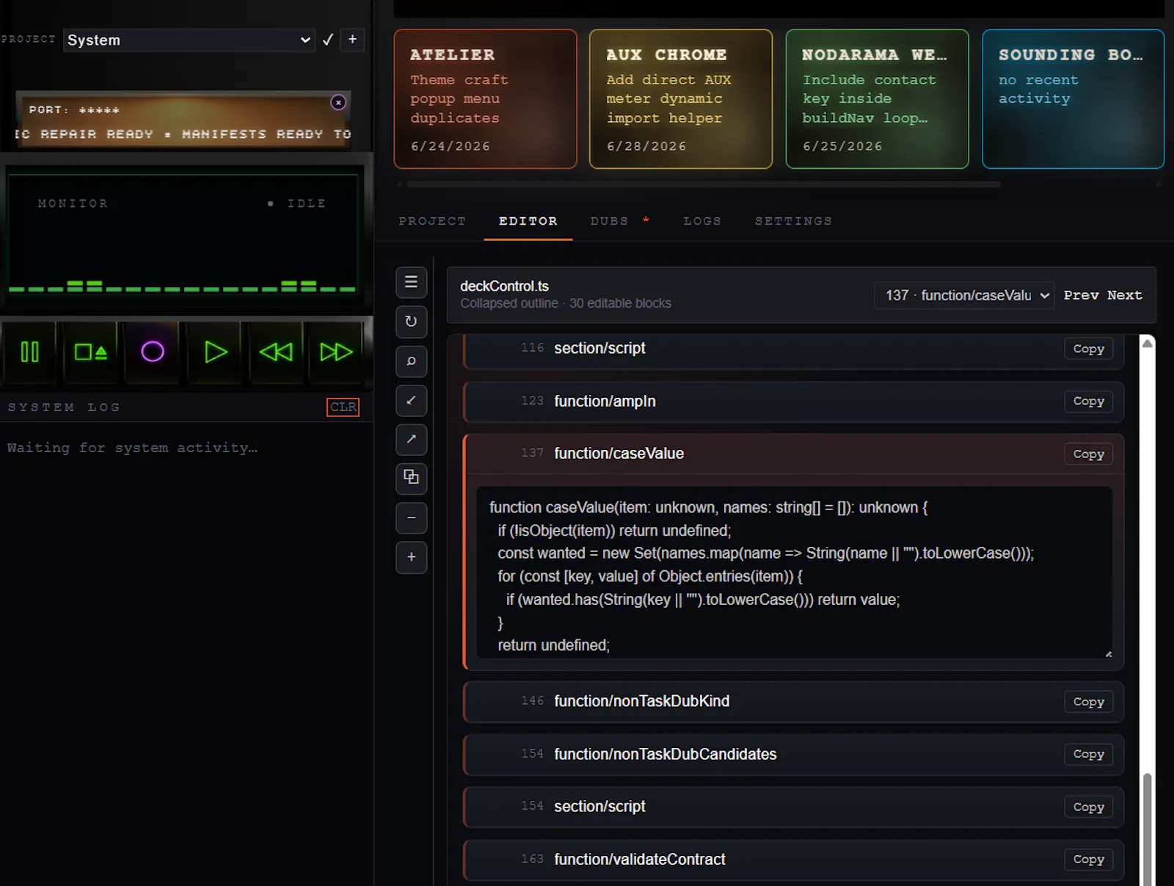Open the ATELIER project card
The image size is (1174, 886).
(485, 99)
